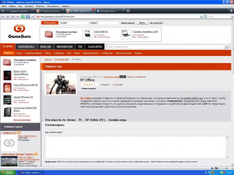Select the PLAYSTATION 3 section tab
The image size is (234, 175).
pyautogui.click(x=26, y=47)
